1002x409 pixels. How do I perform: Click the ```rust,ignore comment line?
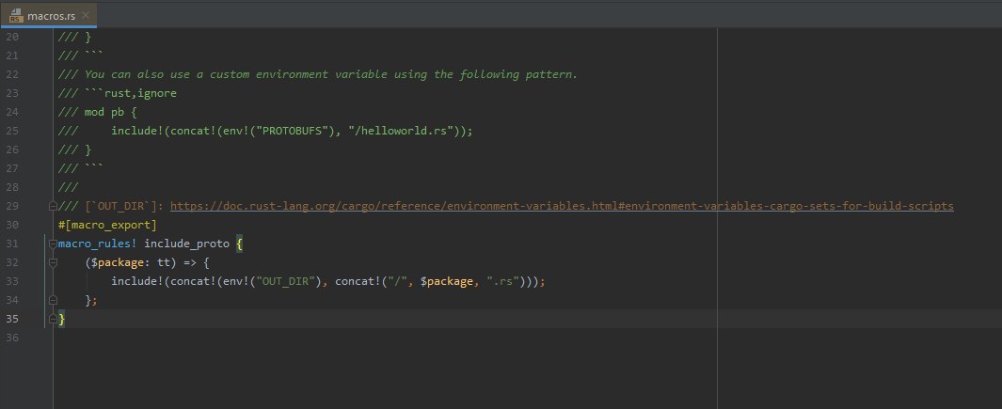click(117, 93)
